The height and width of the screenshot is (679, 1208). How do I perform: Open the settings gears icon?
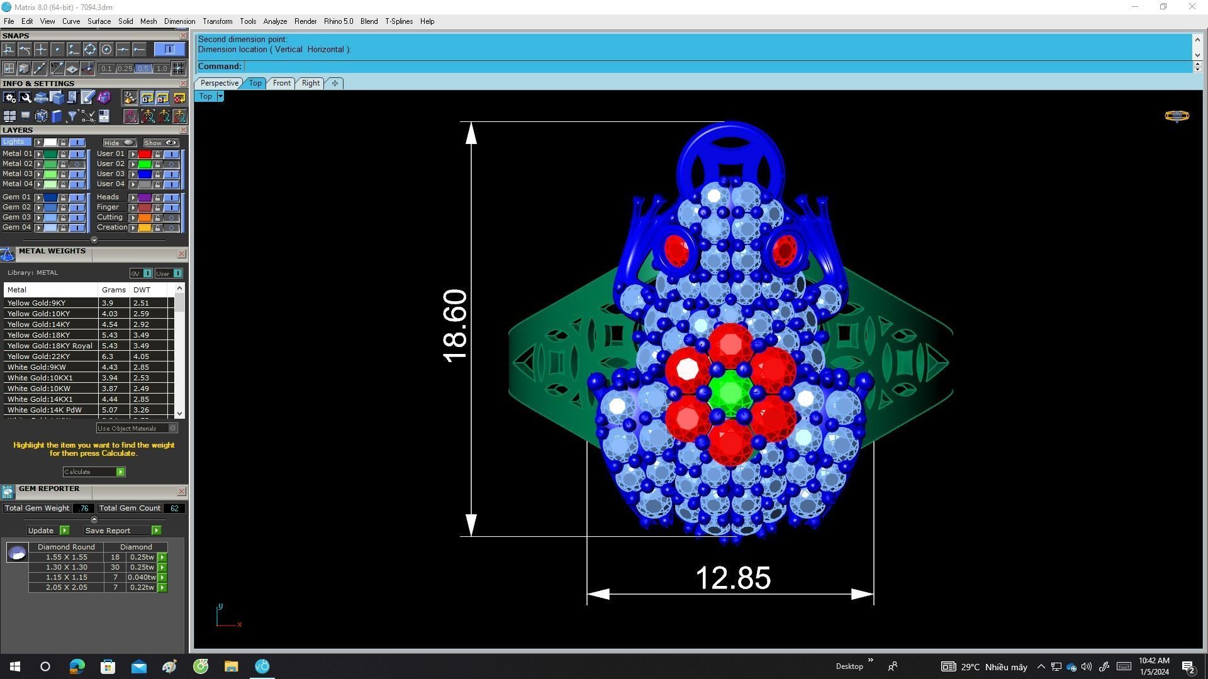(x=9, y=98)
